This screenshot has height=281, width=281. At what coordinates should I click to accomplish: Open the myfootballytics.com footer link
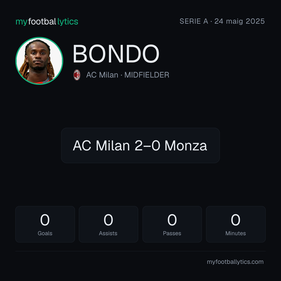pos(235,262)
